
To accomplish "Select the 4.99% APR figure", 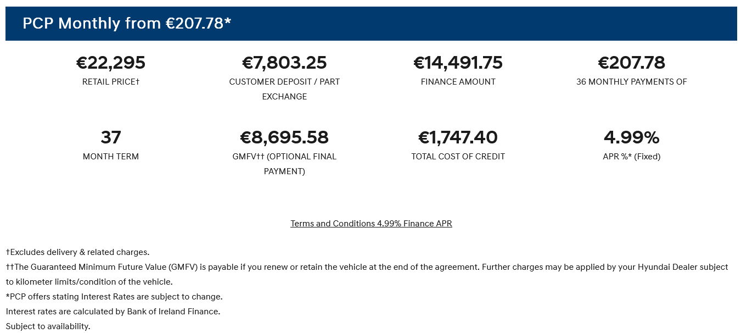I will (x=632, y=137).
